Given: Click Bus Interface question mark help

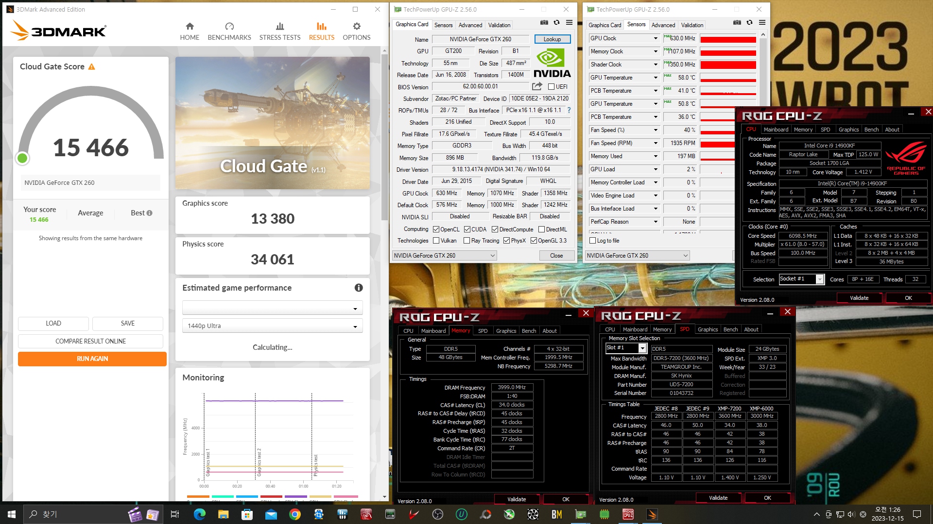Looking at the screenshot, I should pyautogui.click(x=569, y=110).
